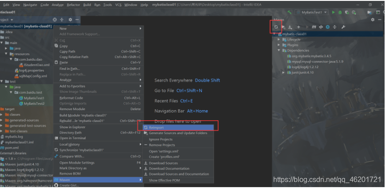Select sqlMapConfig.xml file
Viewport: 385px width, 188px height.
click(31, 76)
